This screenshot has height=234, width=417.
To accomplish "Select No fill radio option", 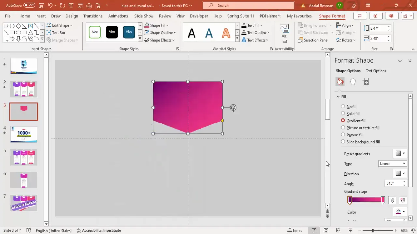I will click(x=343, y=106).
